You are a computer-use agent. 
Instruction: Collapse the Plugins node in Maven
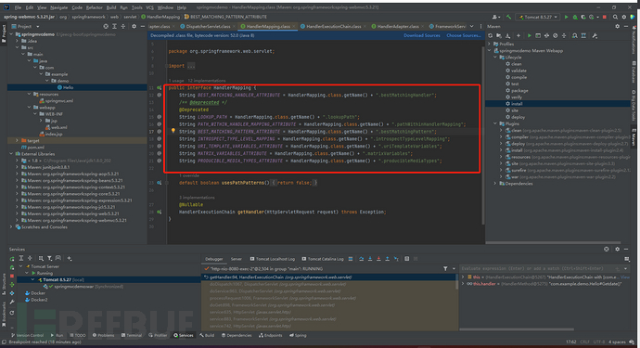tap(495, 123)
